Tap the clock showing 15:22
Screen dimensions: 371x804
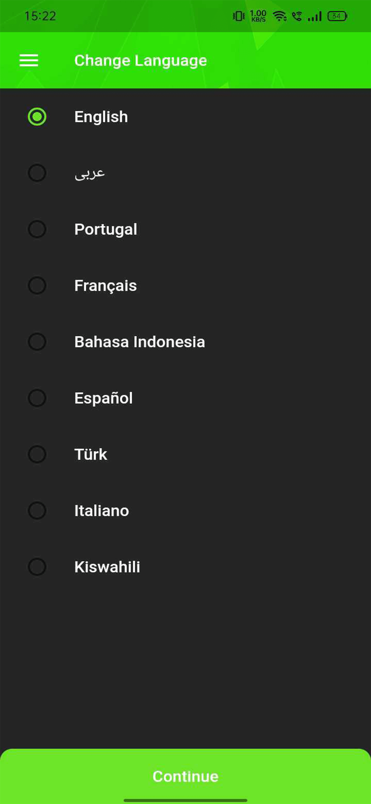tap(41, 16)
